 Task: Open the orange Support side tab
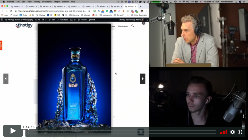[1, 45]
